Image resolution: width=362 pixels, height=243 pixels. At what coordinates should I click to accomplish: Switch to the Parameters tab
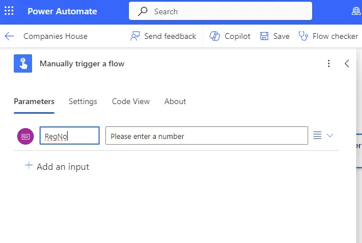point(34,101)
